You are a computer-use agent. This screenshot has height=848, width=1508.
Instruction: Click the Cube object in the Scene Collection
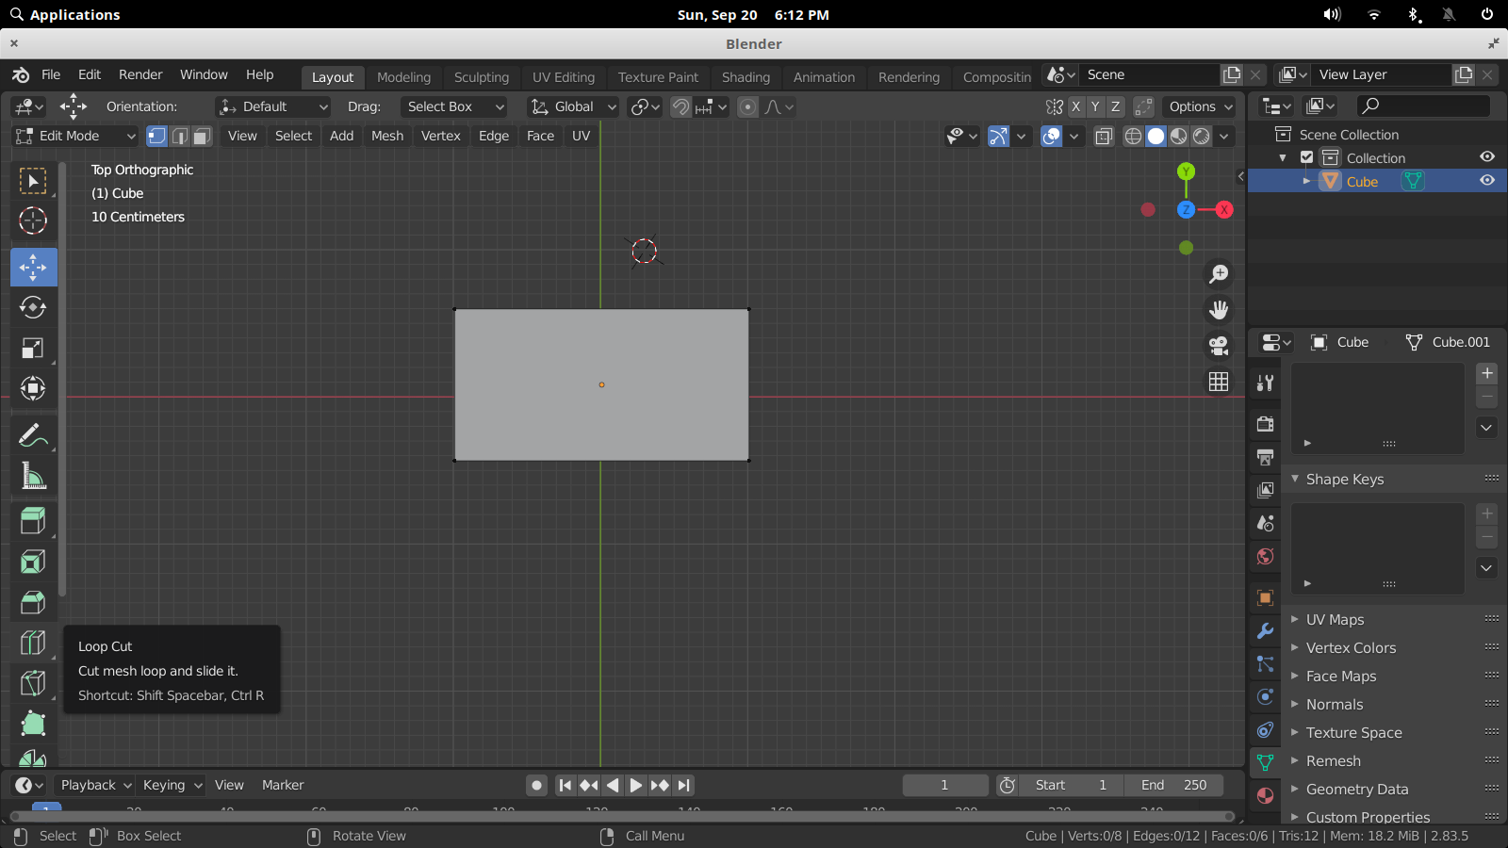coord(1361,181)
